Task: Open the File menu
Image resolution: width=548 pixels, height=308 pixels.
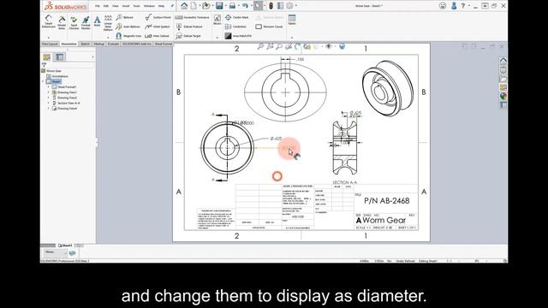Action: pyautogui.click(x=97, y=6)
